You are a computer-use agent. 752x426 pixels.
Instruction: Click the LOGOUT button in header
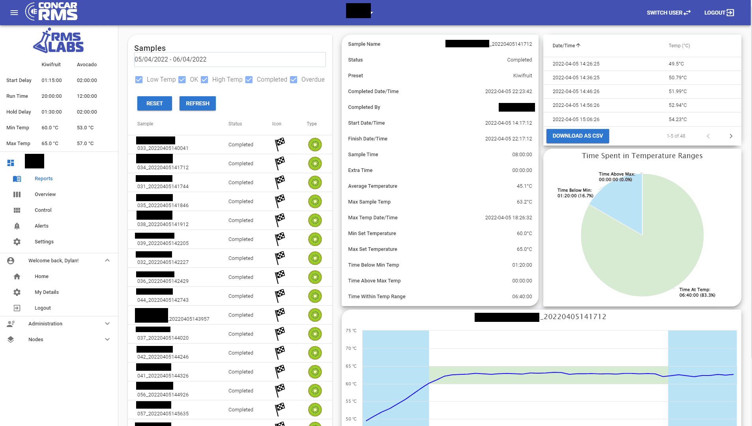(x=719, y=13)
